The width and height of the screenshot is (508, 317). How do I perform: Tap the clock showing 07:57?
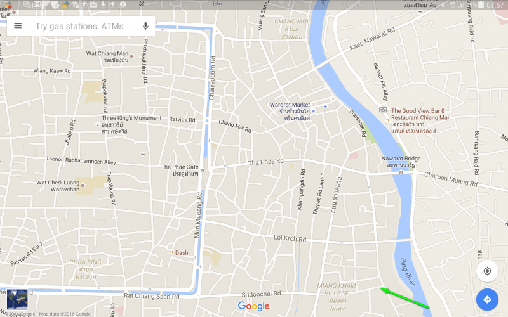(x=495, y=5)
